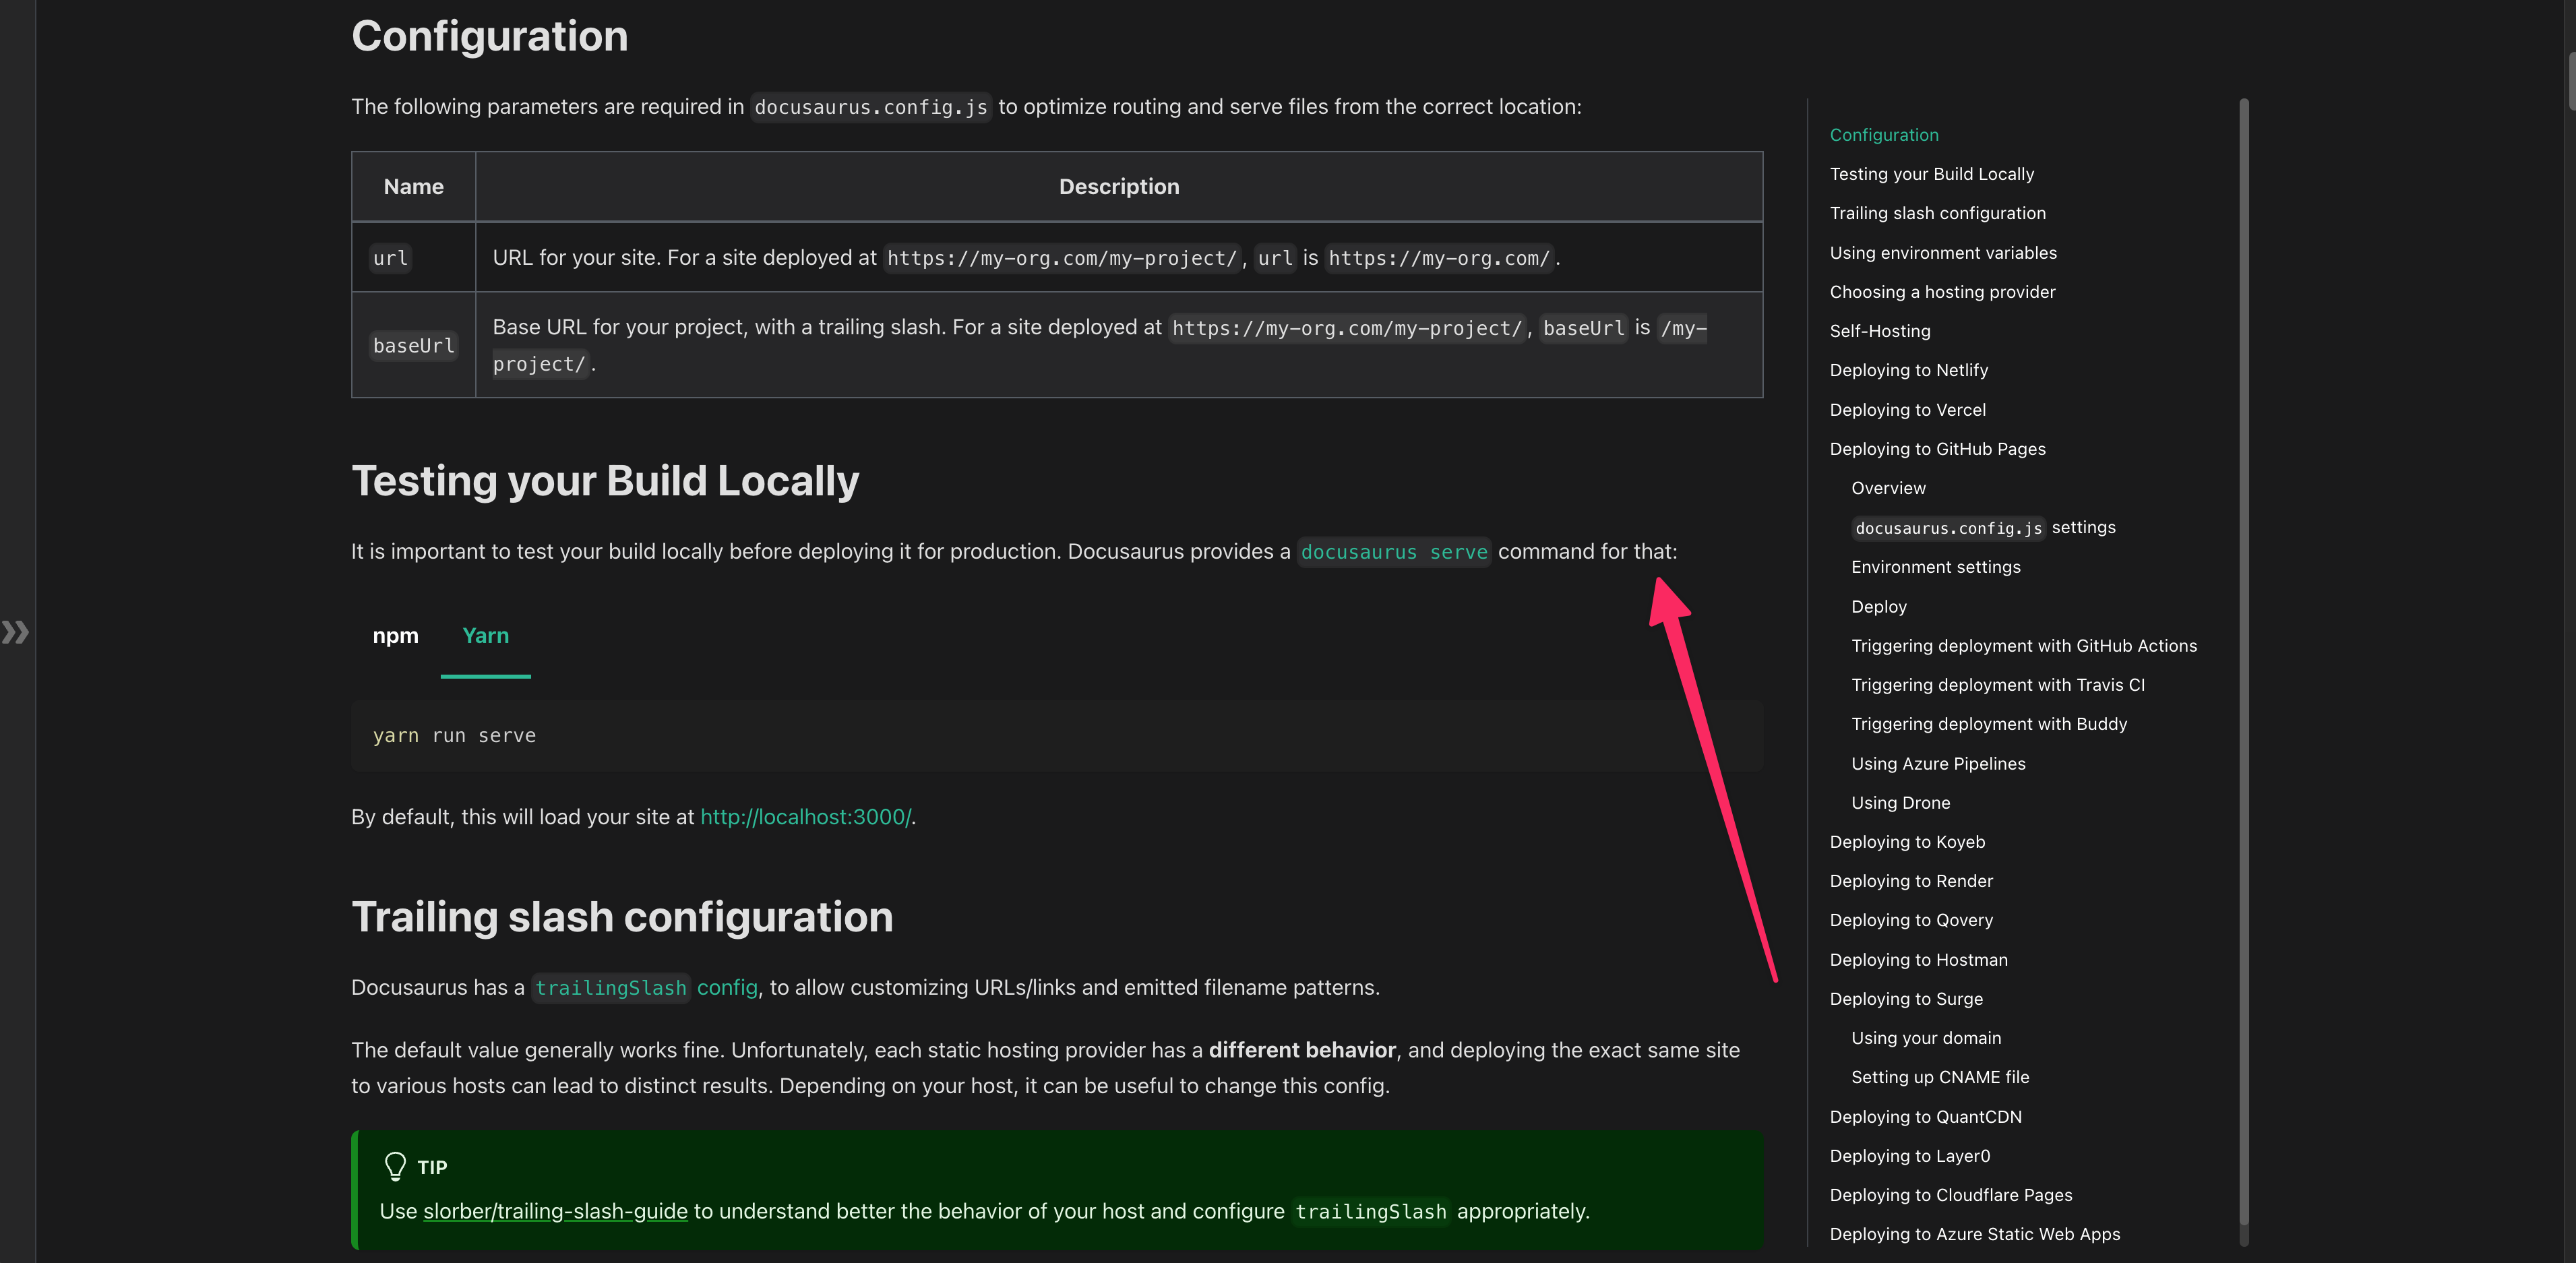
Task: Jump to Triggering deployment with GitHub Actions
Action: [2023, 646]
